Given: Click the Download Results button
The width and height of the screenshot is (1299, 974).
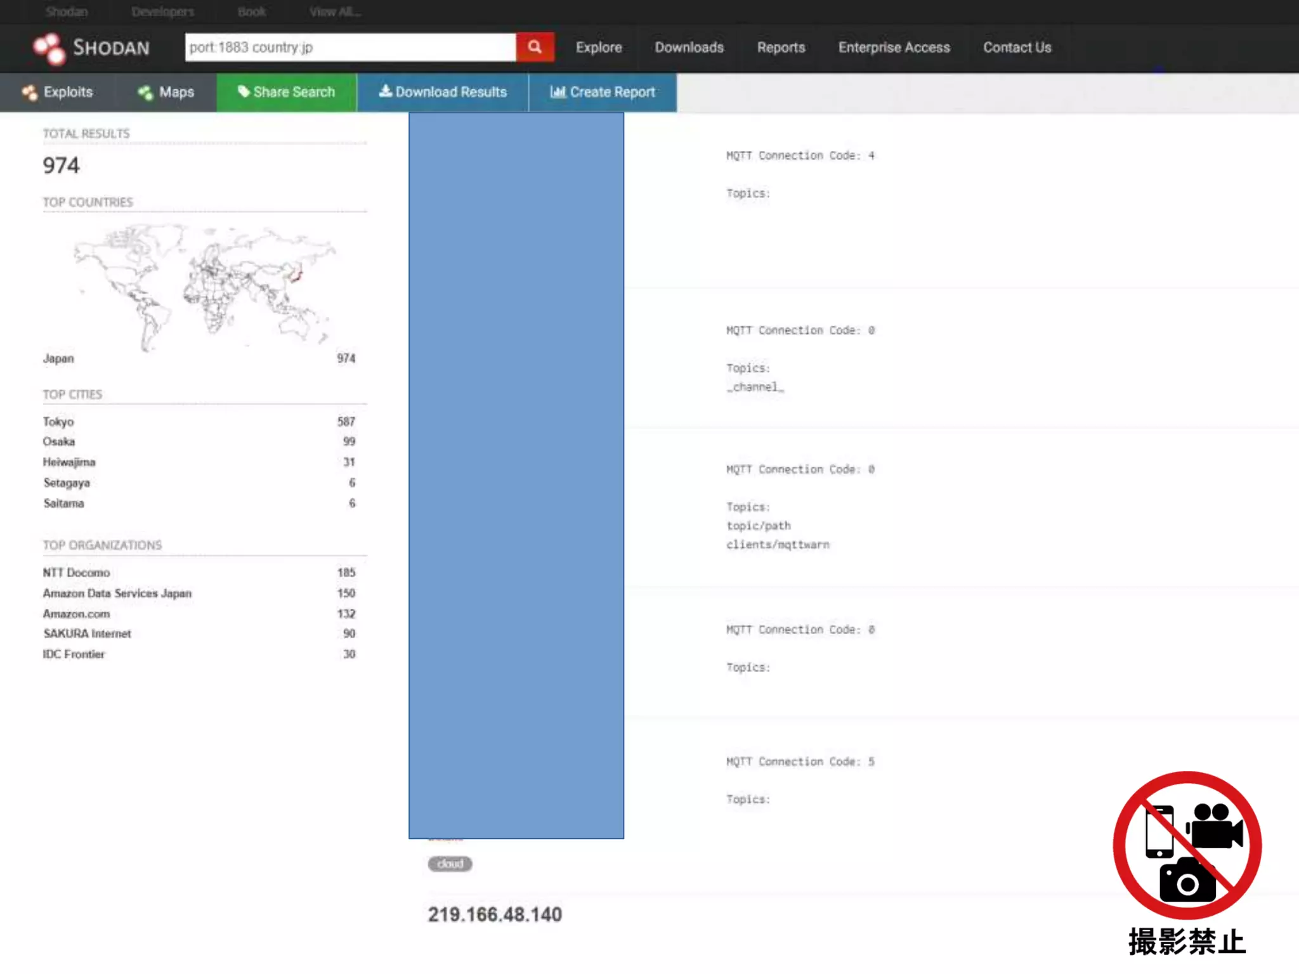Looking at the screenshot, I should [443, 93].
